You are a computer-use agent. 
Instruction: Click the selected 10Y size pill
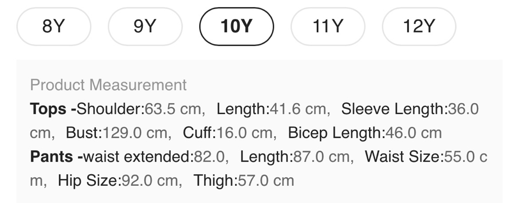point(237,26)
